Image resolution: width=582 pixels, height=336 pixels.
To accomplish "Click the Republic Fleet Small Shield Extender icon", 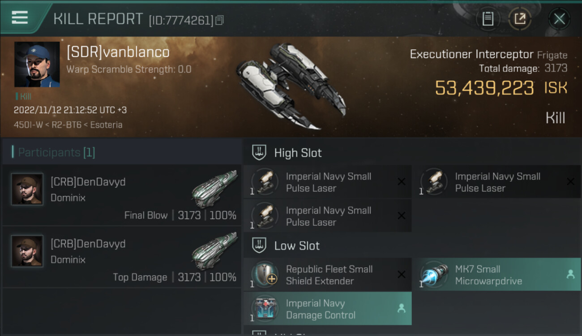I will (265, 274).
